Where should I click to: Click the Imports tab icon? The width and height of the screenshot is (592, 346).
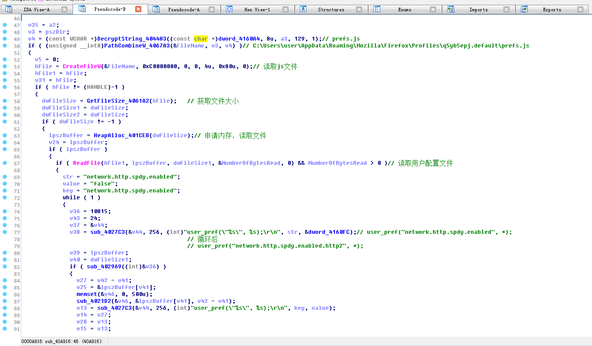[x=451, y=9]
